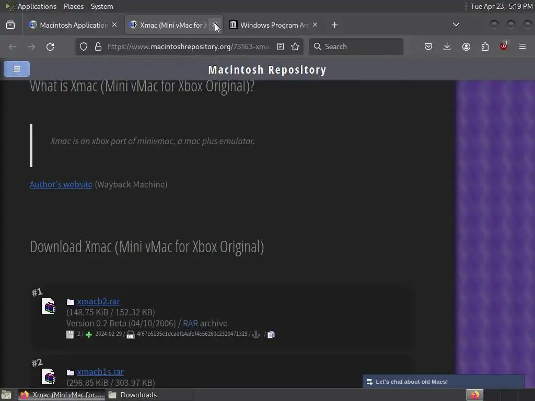Download xmacb2.rar file link

pyautogui.click(x=99, y=301)
